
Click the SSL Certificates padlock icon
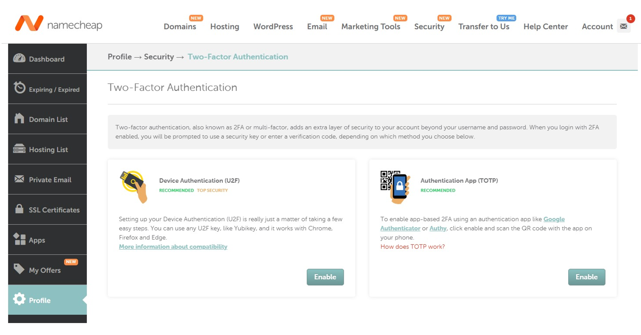point(19,208)
